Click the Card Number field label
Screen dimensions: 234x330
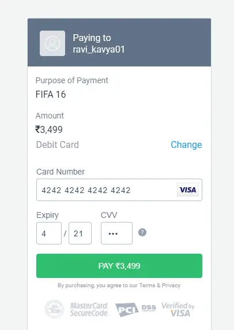click(x=61, y=172)
